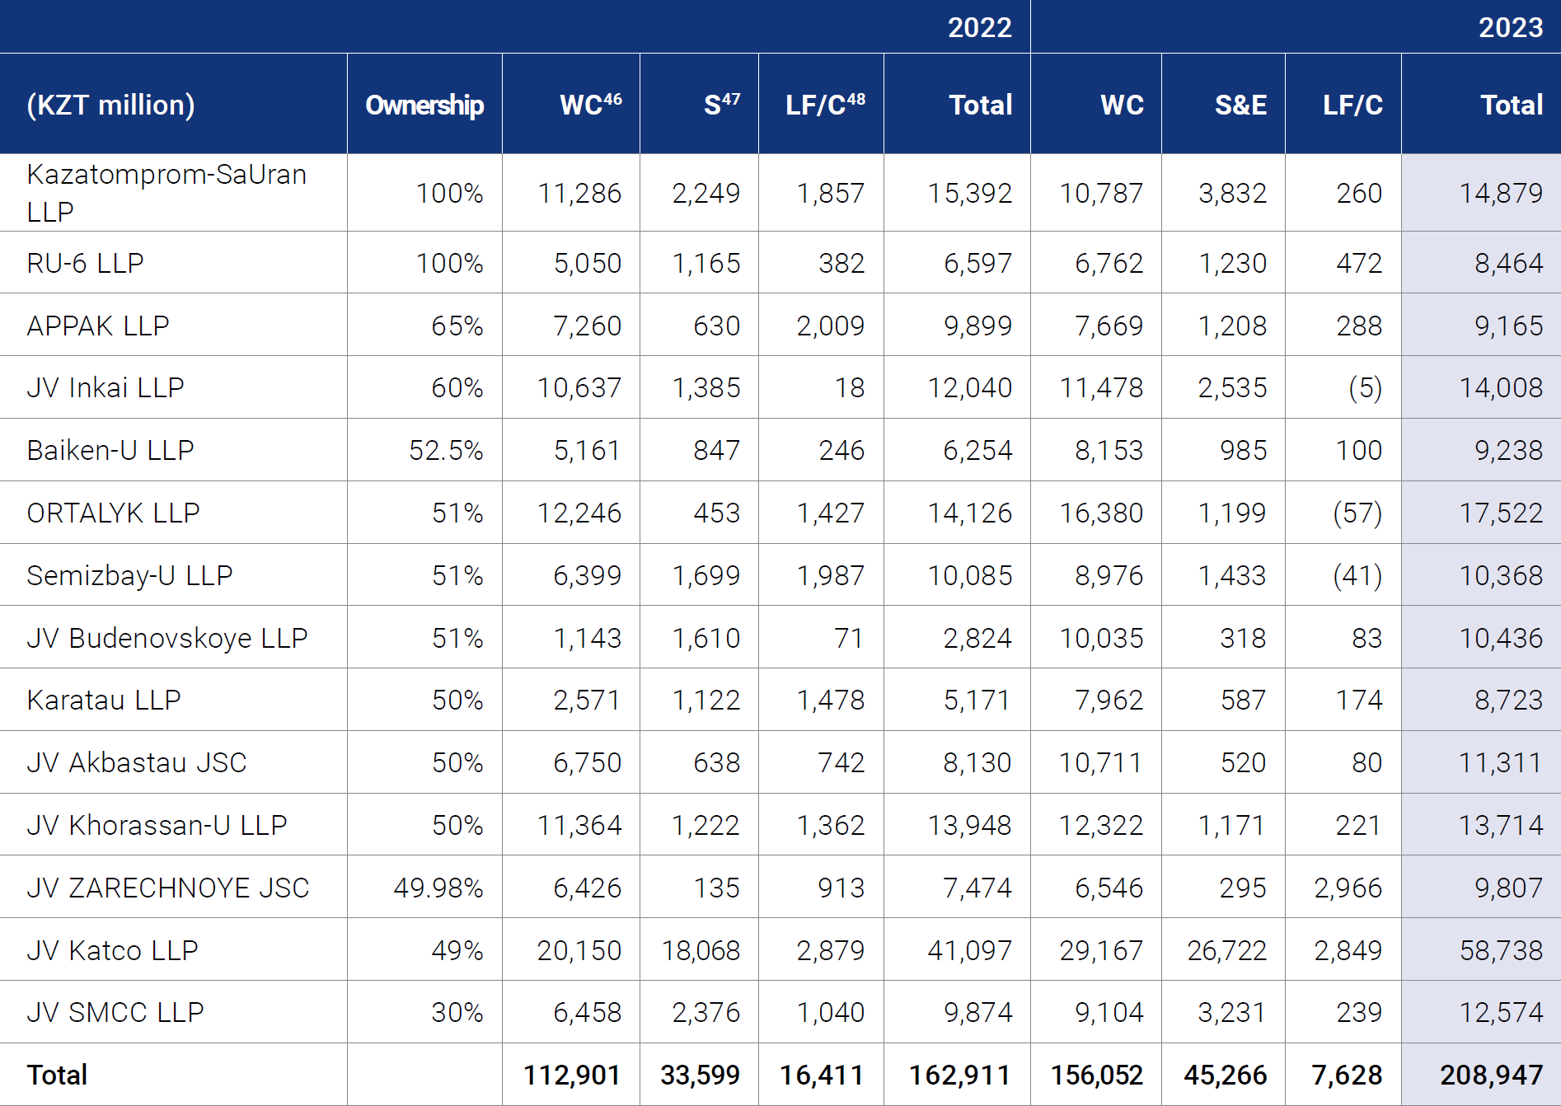The height and width of the screenshot is (1106, 1561).
Task: Select the 65% ownership value for APPAK
Action: coord(457,326)
